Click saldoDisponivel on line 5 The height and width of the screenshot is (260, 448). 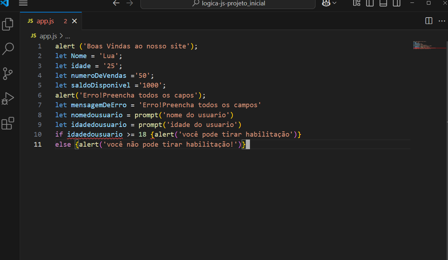pyautogui.click(x=101, y=85)
